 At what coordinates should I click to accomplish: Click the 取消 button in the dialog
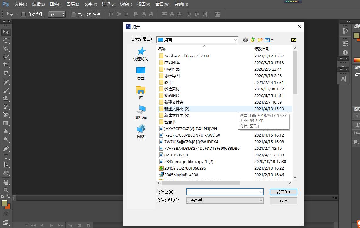click(x=283, y=200)
